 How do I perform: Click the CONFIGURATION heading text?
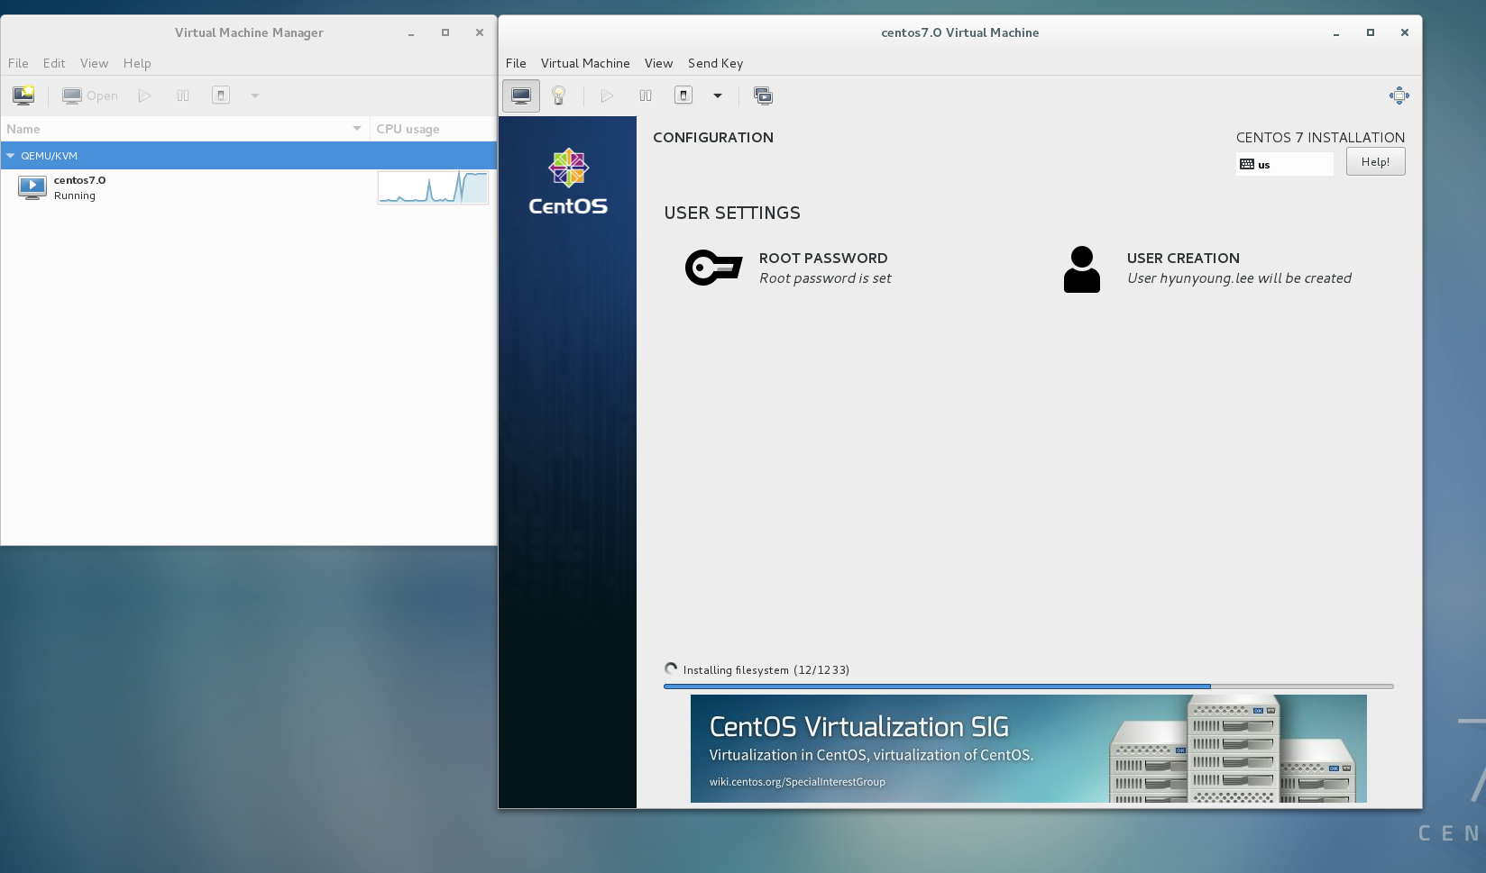coord(713,138)
